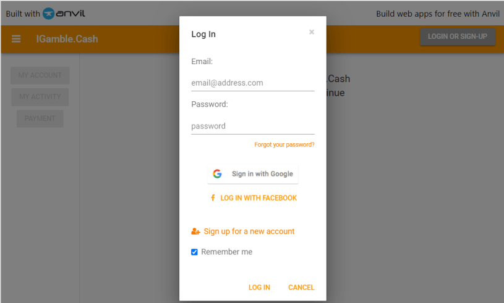The height and width of the screenshot is (303, 504).
Task: Open the Forgot your password link
Action: [284, 144]
